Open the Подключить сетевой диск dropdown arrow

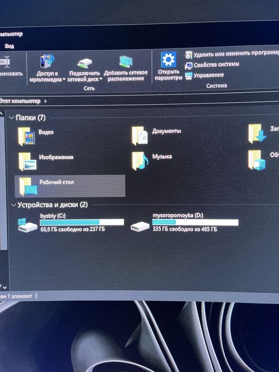(101, 79)
